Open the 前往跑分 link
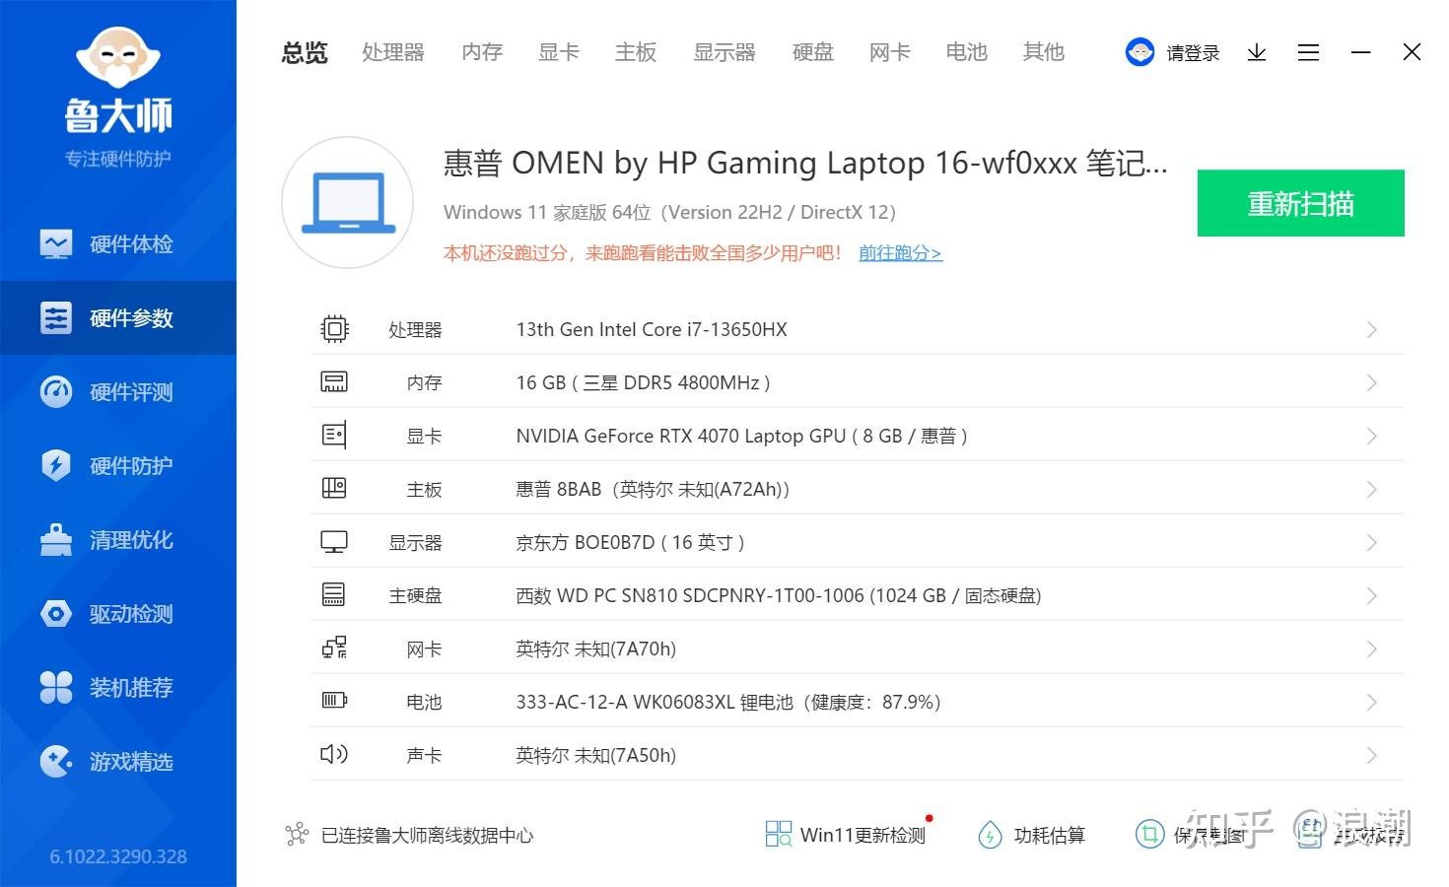Viewport: 1449px width, 887px height. point(899,253)
